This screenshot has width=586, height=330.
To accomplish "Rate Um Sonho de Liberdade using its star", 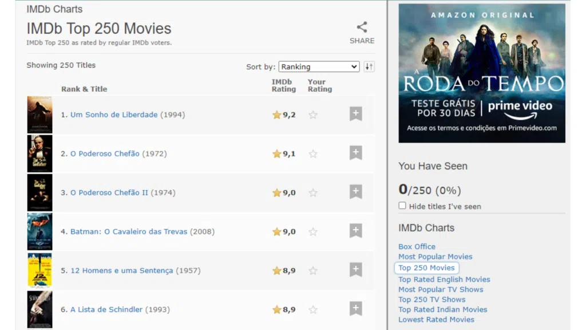I will (x=313, y=114).
